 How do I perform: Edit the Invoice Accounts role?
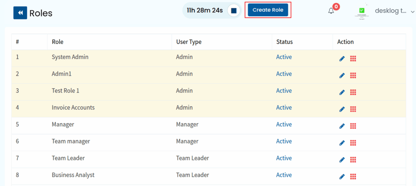[342, 109]
